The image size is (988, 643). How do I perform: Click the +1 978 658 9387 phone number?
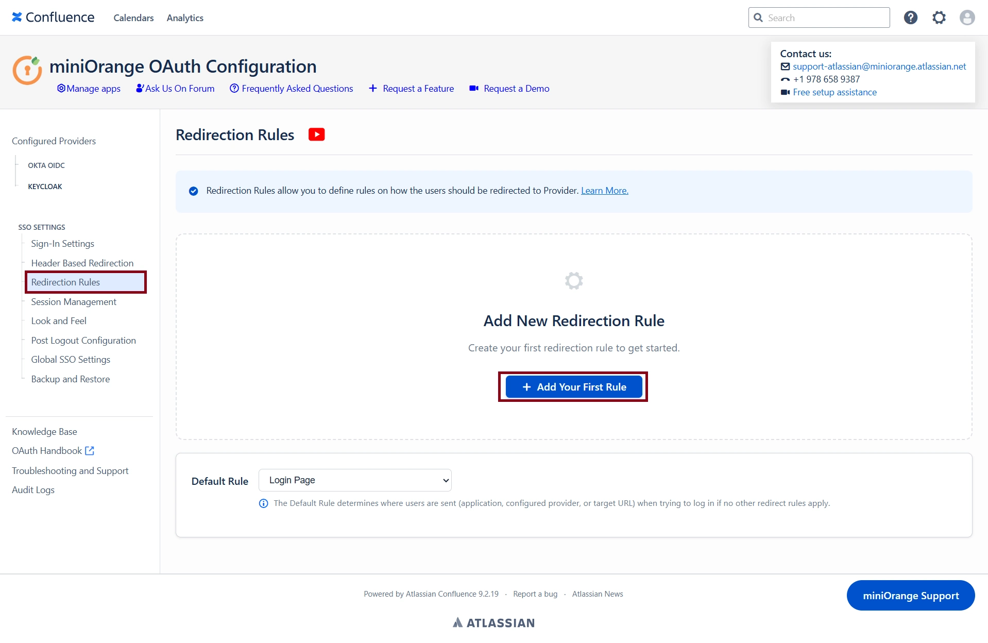826,79
